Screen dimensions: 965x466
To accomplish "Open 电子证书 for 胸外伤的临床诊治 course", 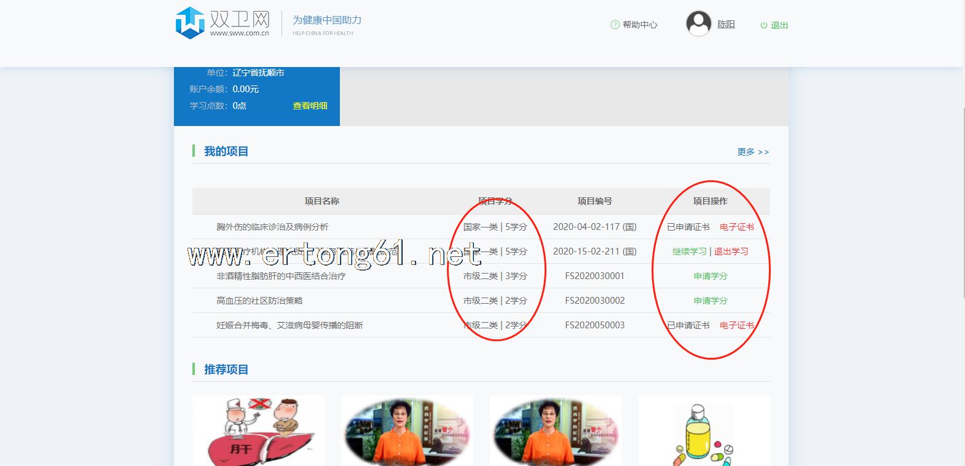I will pyautogui.click(x=736, y=227).
